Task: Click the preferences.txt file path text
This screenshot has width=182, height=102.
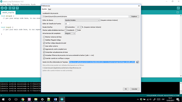Action: pyautogui.click(x=62, y=68)
